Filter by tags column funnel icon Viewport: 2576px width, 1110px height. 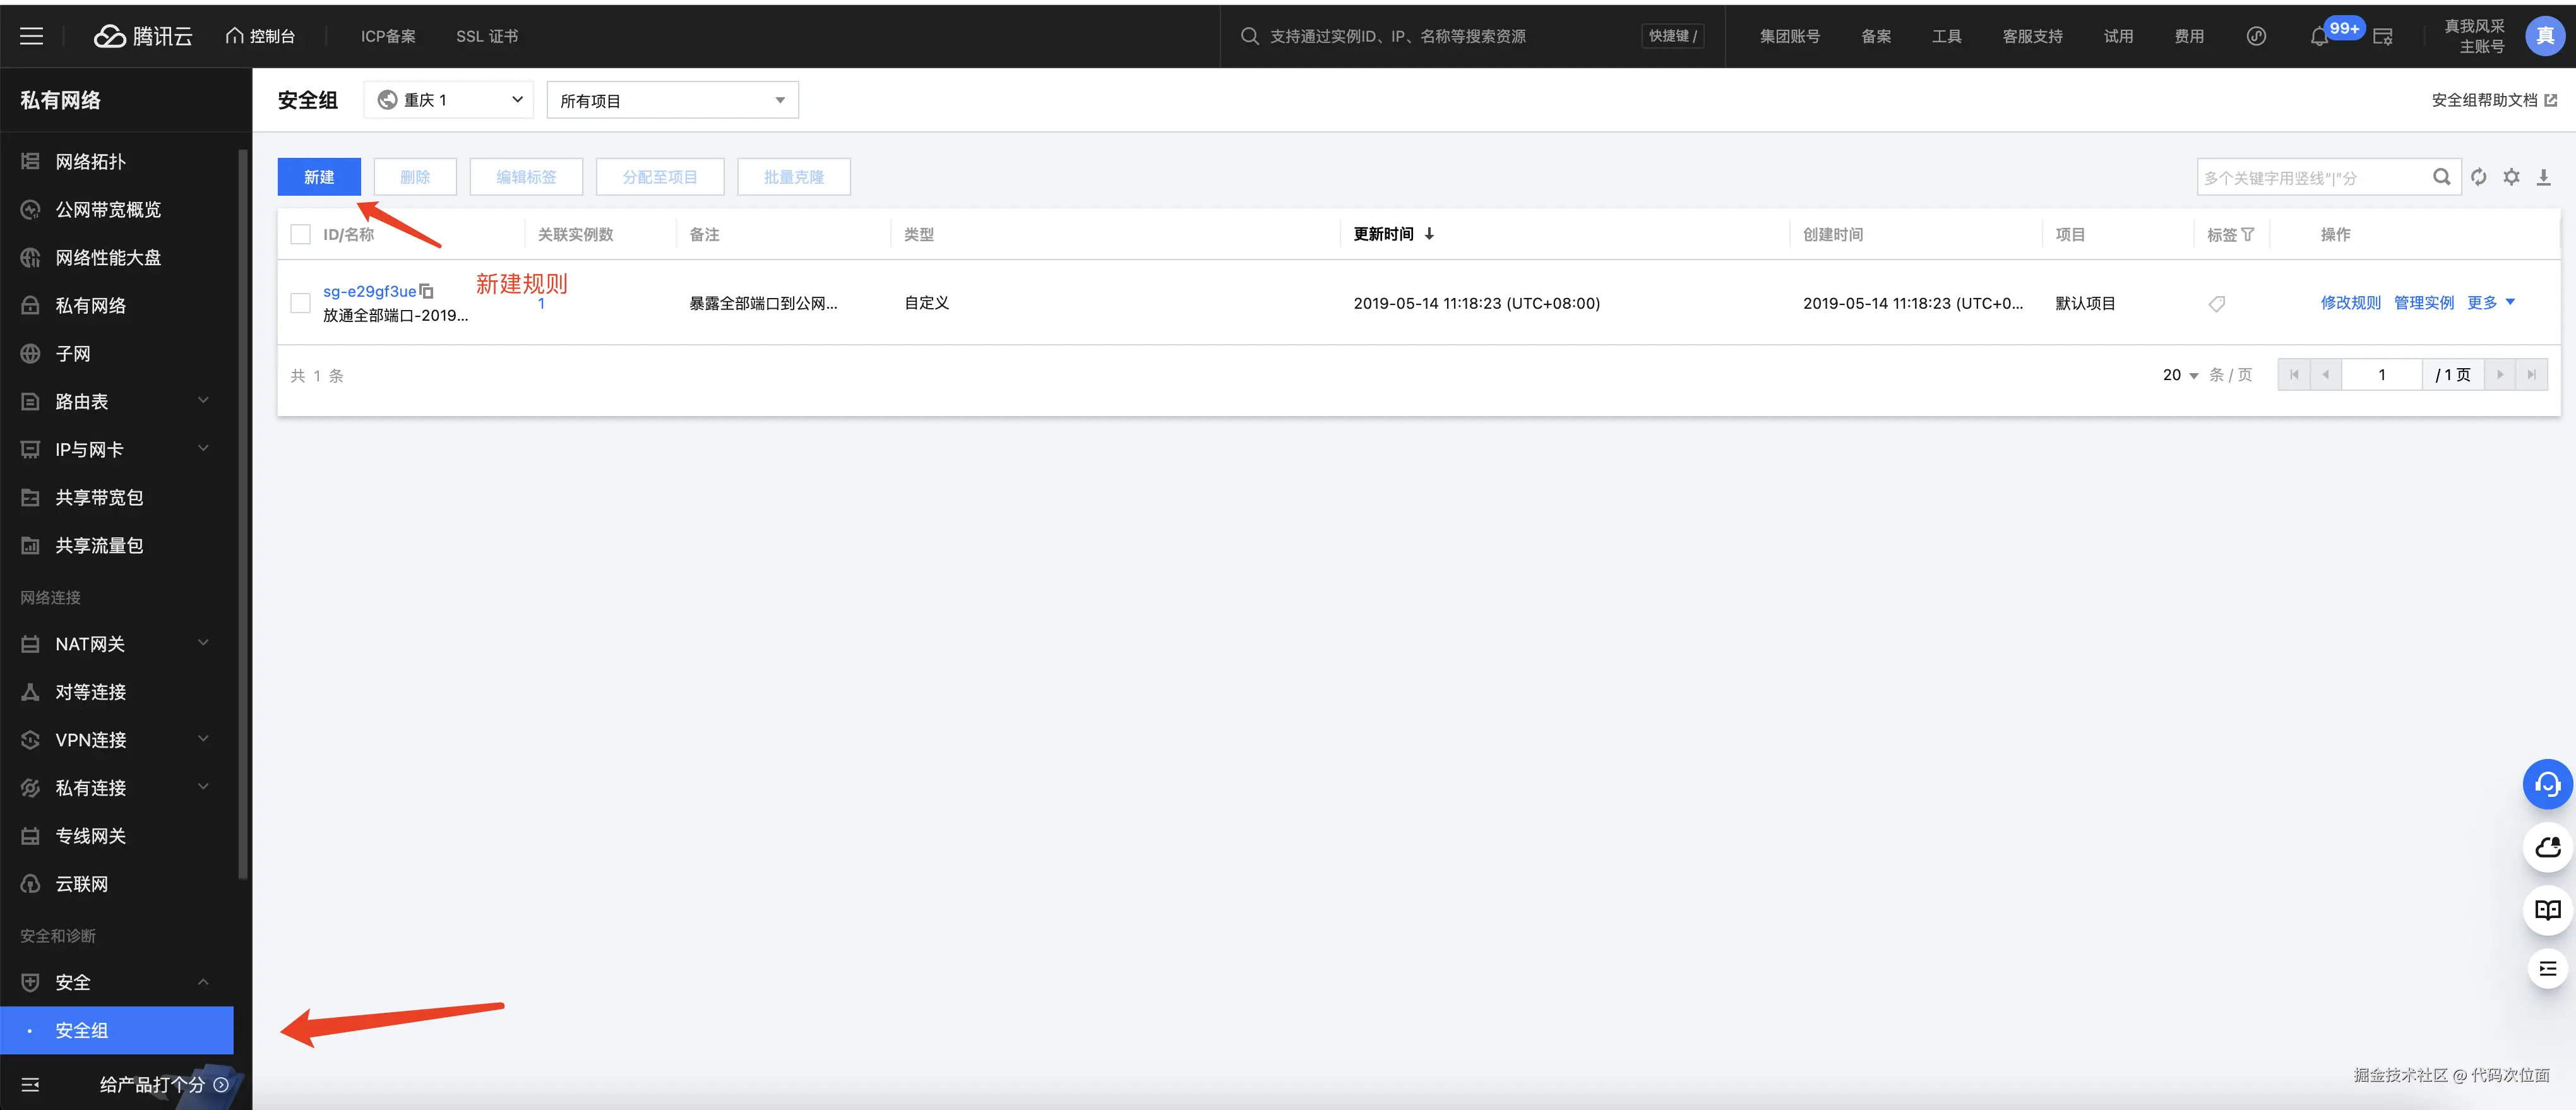pos(2248,234)
